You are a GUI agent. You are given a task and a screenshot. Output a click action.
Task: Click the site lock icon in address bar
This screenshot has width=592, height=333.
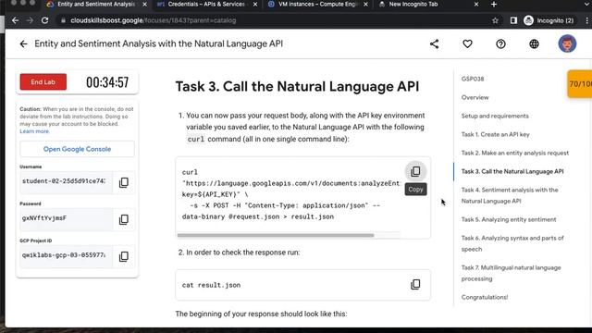tap(63, 20)
